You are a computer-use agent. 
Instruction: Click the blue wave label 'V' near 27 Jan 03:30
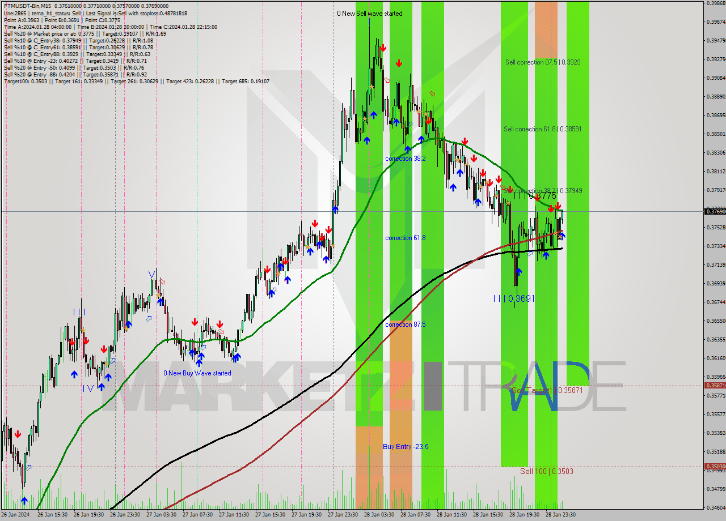(152, 275)
